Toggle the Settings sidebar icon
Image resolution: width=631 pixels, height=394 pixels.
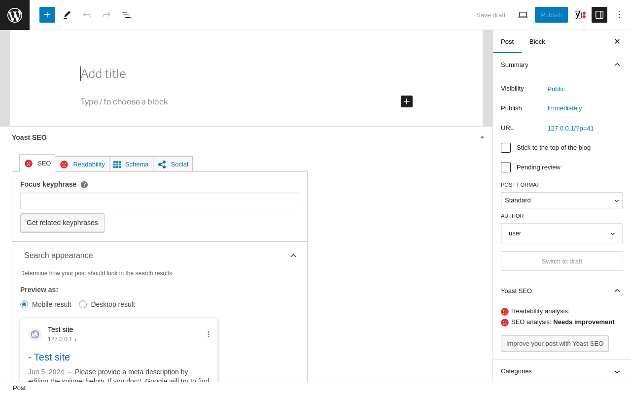(599, 15)
